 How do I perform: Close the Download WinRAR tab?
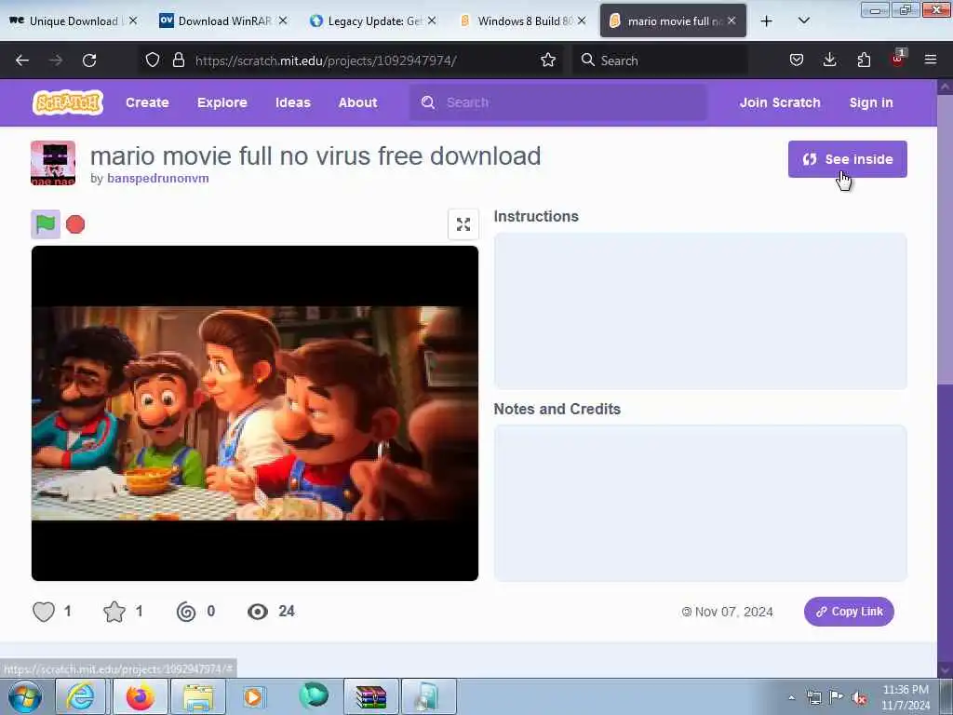point(283,20)
